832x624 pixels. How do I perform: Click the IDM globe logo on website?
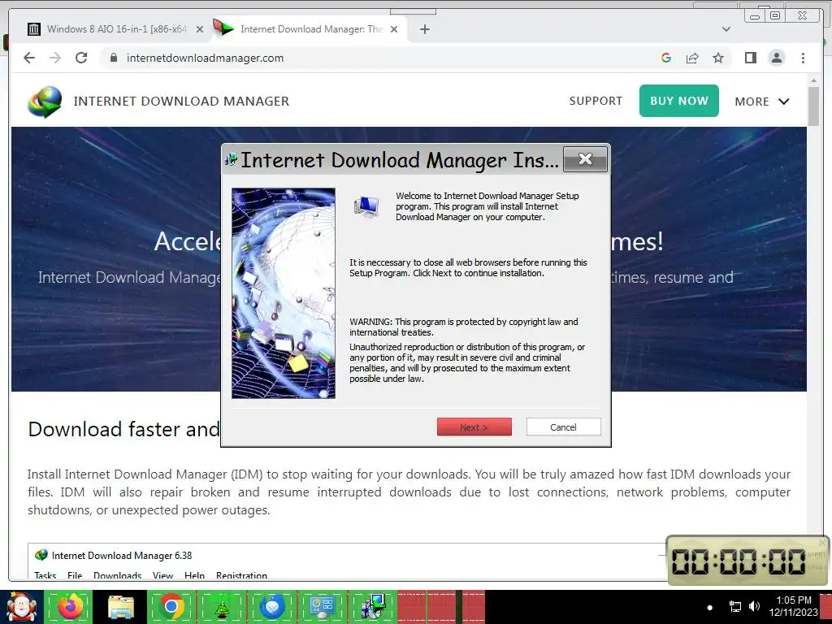(x=45, y=102)
